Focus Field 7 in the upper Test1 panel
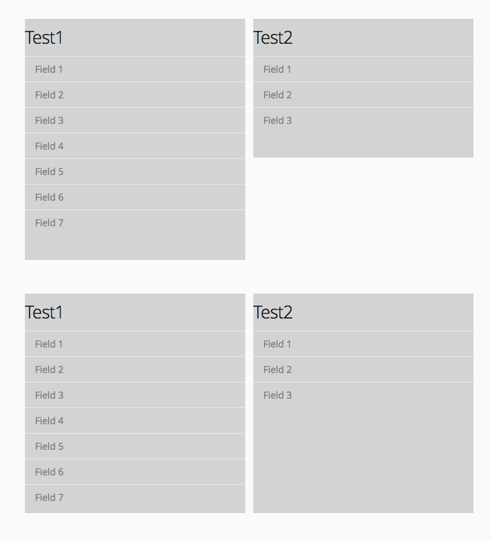The image size is (491, 540). tap(135, 223)
